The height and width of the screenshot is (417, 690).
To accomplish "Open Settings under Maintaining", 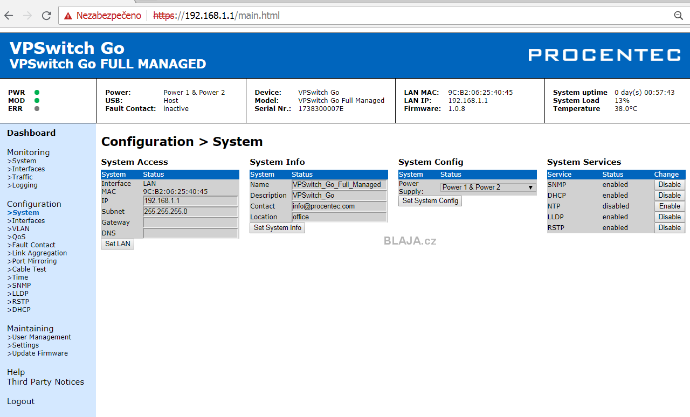I will (x=23, y=345).
